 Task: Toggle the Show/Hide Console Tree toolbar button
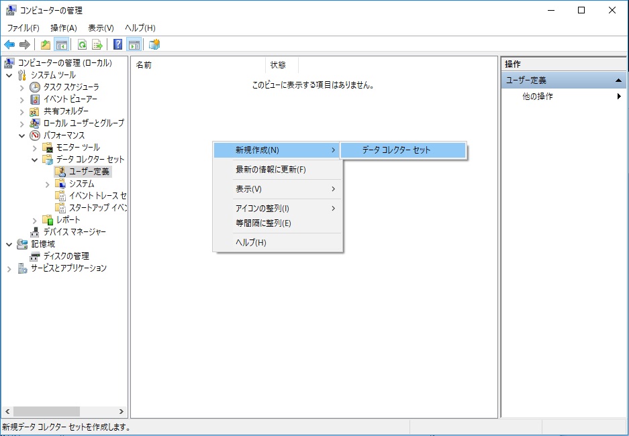[61, 45]
